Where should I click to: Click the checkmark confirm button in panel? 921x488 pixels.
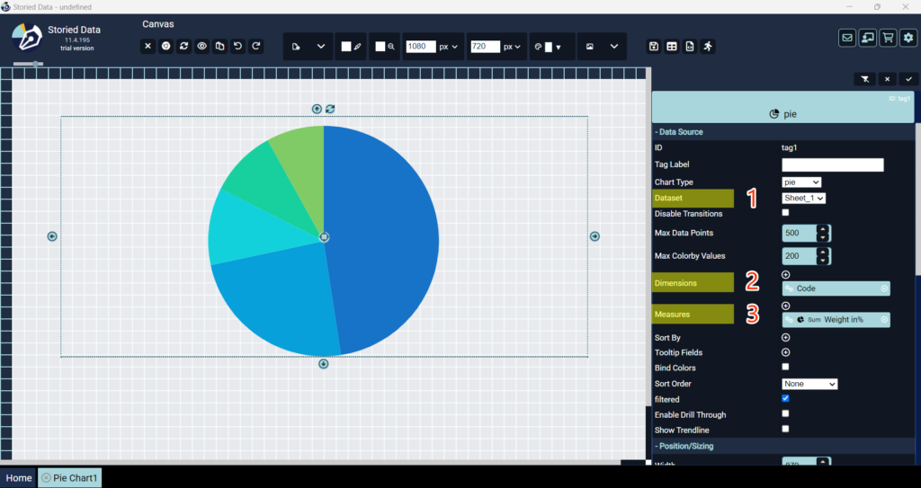[908, 79]
